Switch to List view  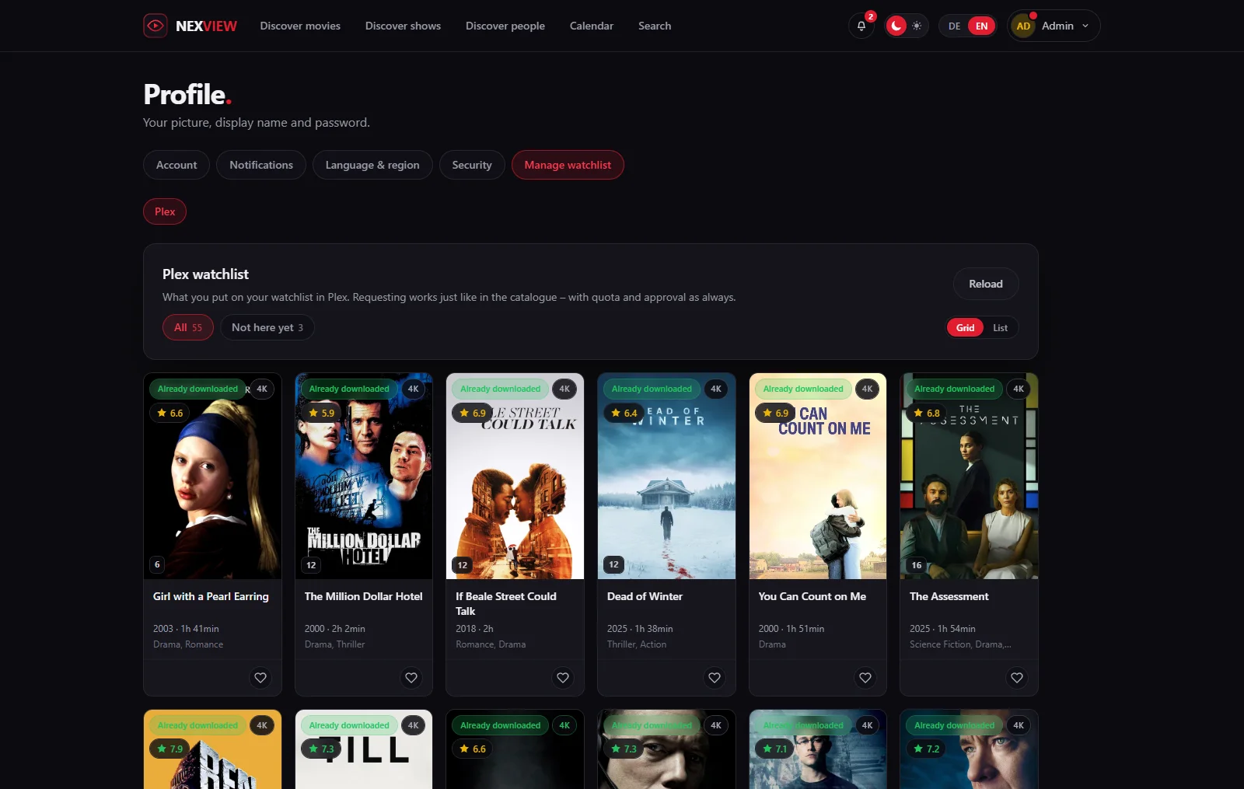tap(1000, 327)
